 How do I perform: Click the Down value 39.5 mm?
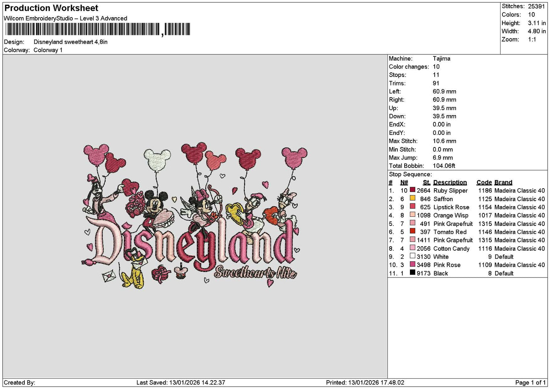pyautogui.click(x=445, y=116)
